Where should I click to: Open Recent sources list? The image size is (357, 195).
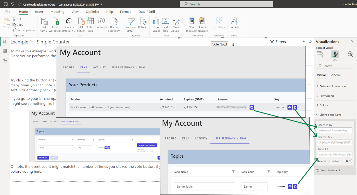point(114,25)
